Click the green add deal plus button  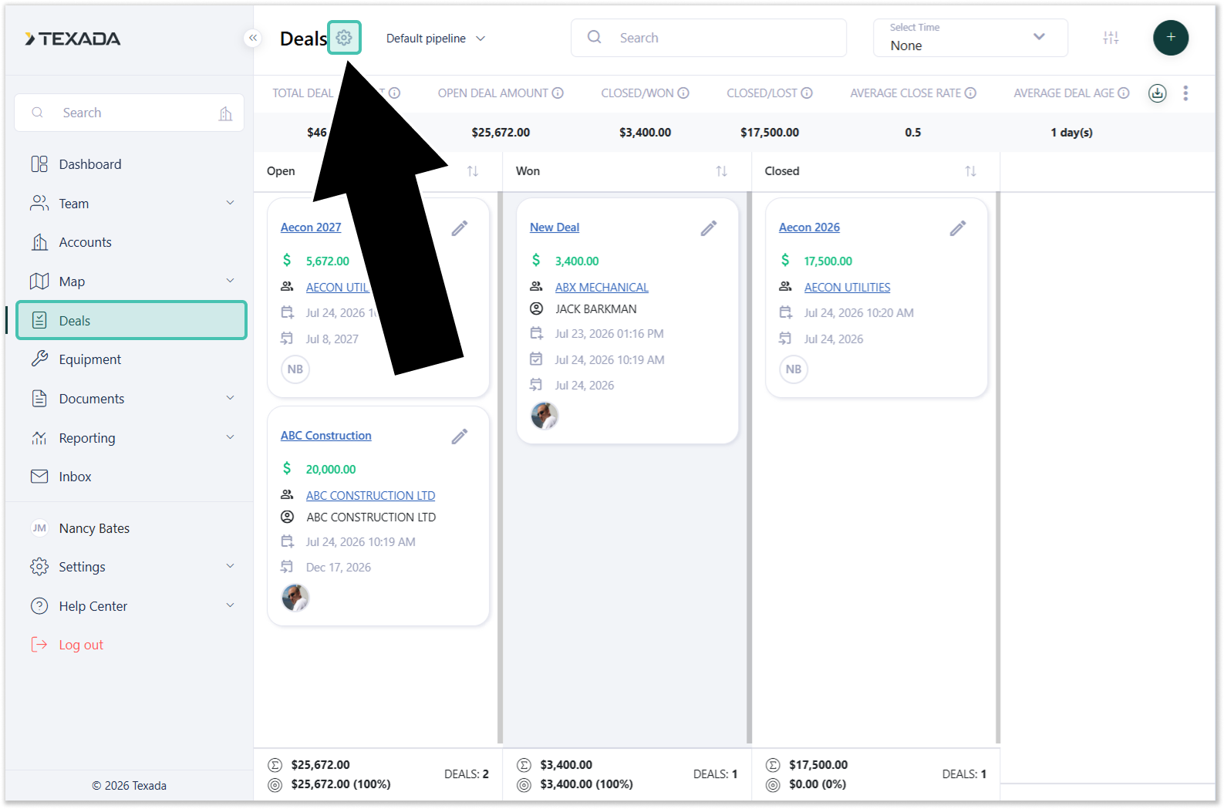coord(1170,38)
